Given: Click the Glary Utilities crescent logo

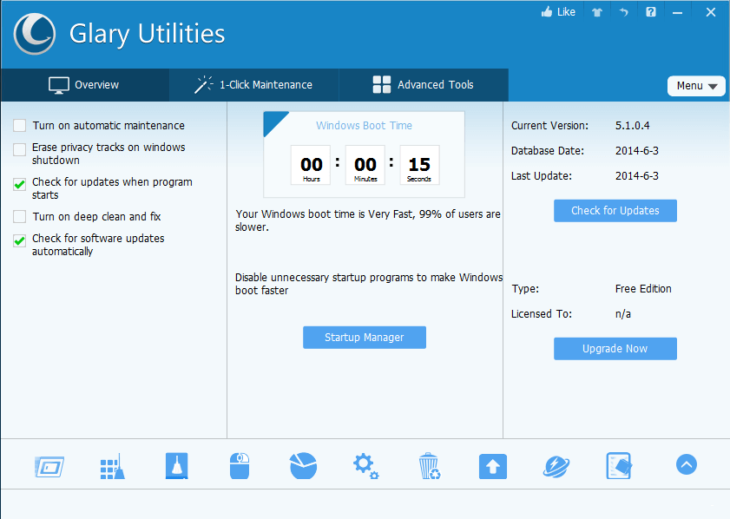Looking at the screenshot, I should 35,34.
